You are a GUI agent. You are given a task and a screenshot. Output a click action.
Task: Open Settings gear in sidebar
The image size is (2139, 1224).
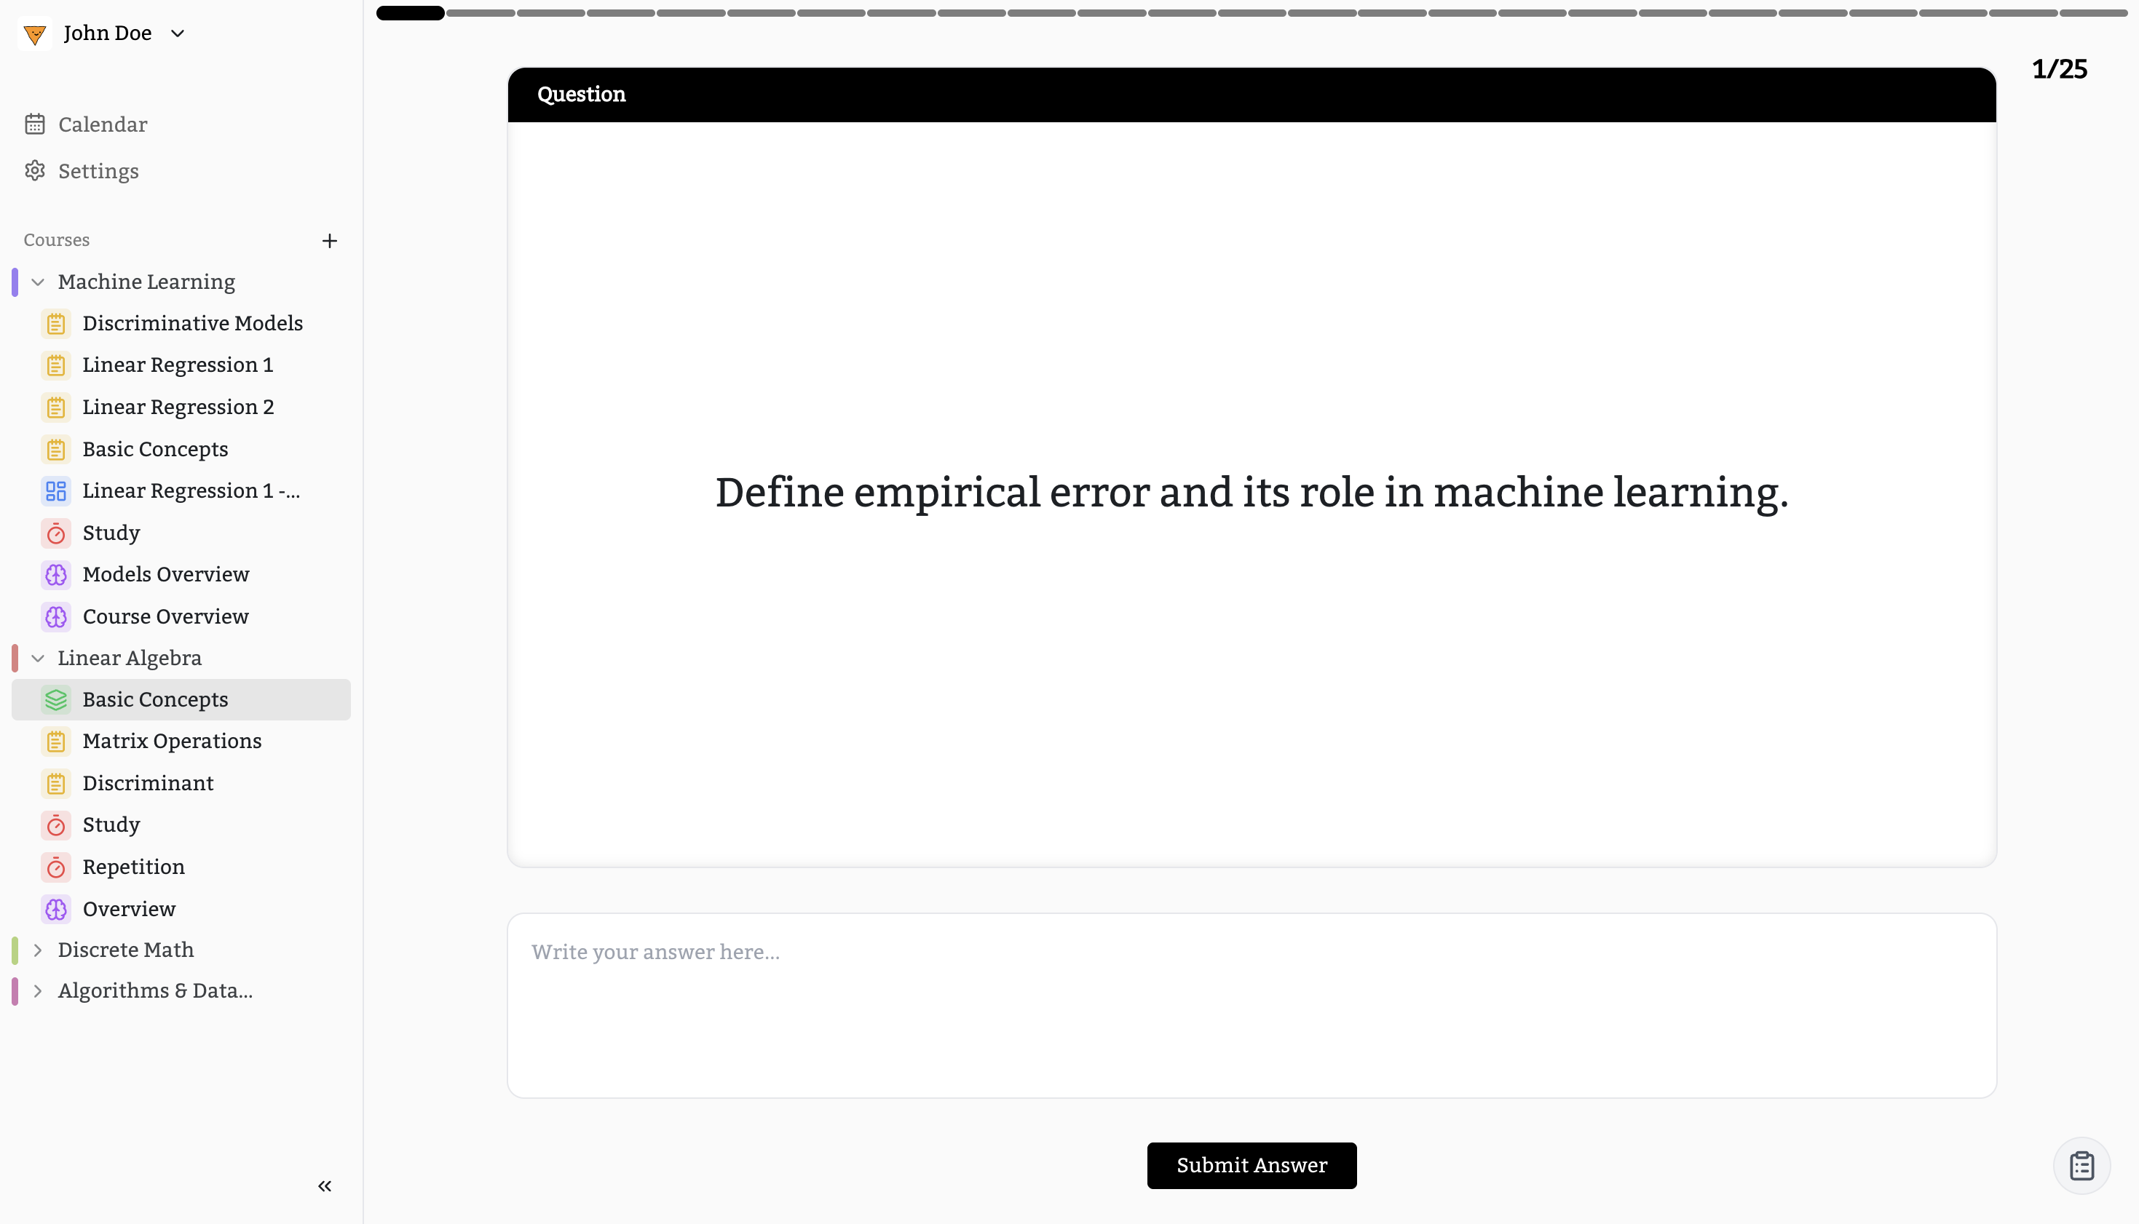coord(34,172)
